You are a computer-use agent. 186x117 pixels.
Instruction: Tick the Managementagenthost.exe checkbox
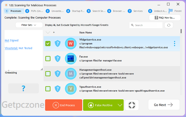(48, 74)
